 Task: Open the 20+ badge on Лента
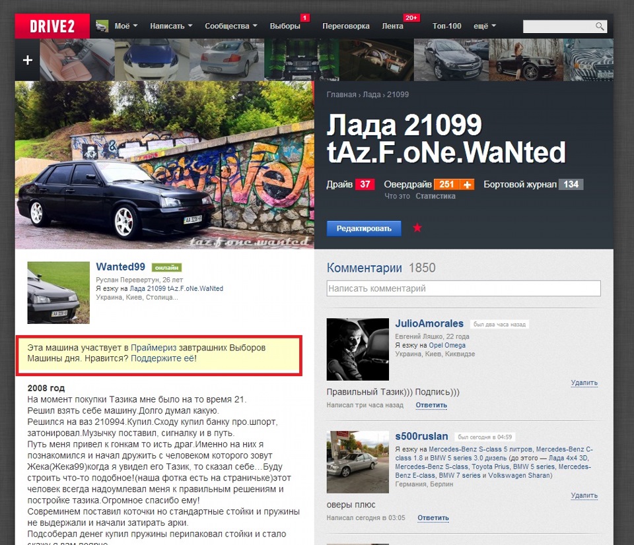coord(411,18)
